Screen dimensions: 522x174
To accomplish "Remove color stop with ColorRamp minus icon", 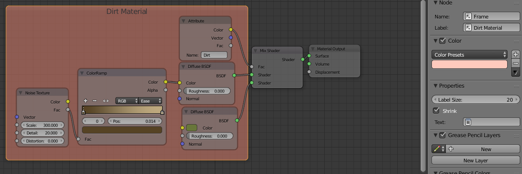I will [x=95, y=101].
